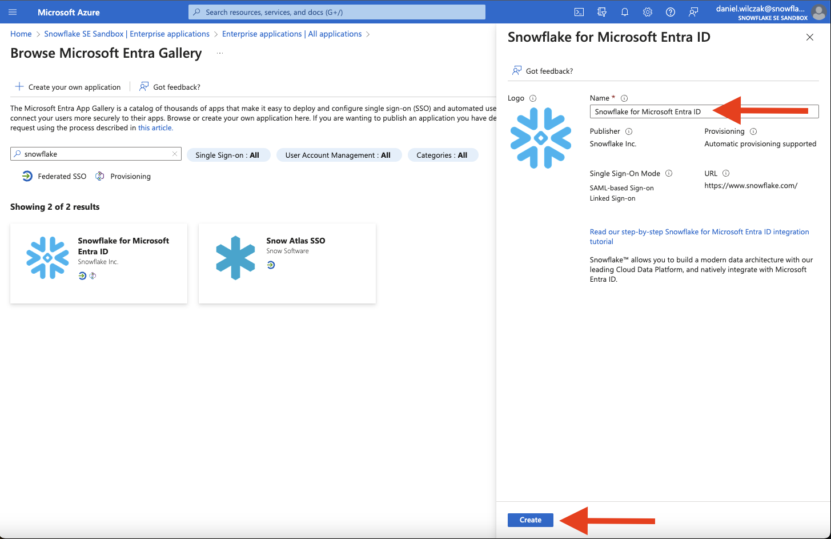The width and height of the screenshot is (831, 539).
Task: Click the help question mark icon
Action: [671, 12]
